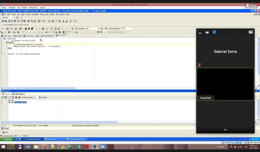This screenshot has width=260, height=152.
Task: Click the double yellow arrow icon in editor toolbar
Action: [105, 32]
